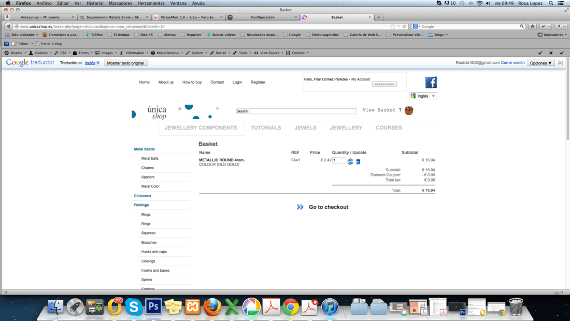570x321 pixels.
Task: Click the Facebook icon on the shop page
Action: [x=431, y=82]
